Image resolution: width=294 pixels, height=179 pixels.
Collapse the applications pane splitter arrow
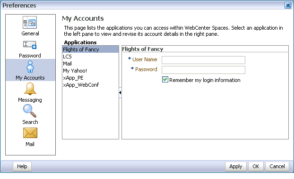[x=120, y=92]
